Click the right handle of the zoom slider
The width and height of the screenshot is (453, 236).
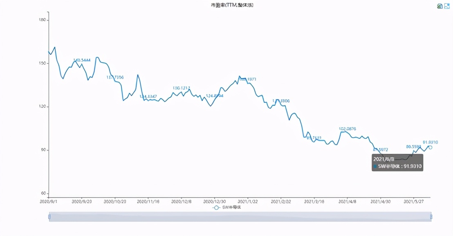pyautogui.click(x=432, y=217)
